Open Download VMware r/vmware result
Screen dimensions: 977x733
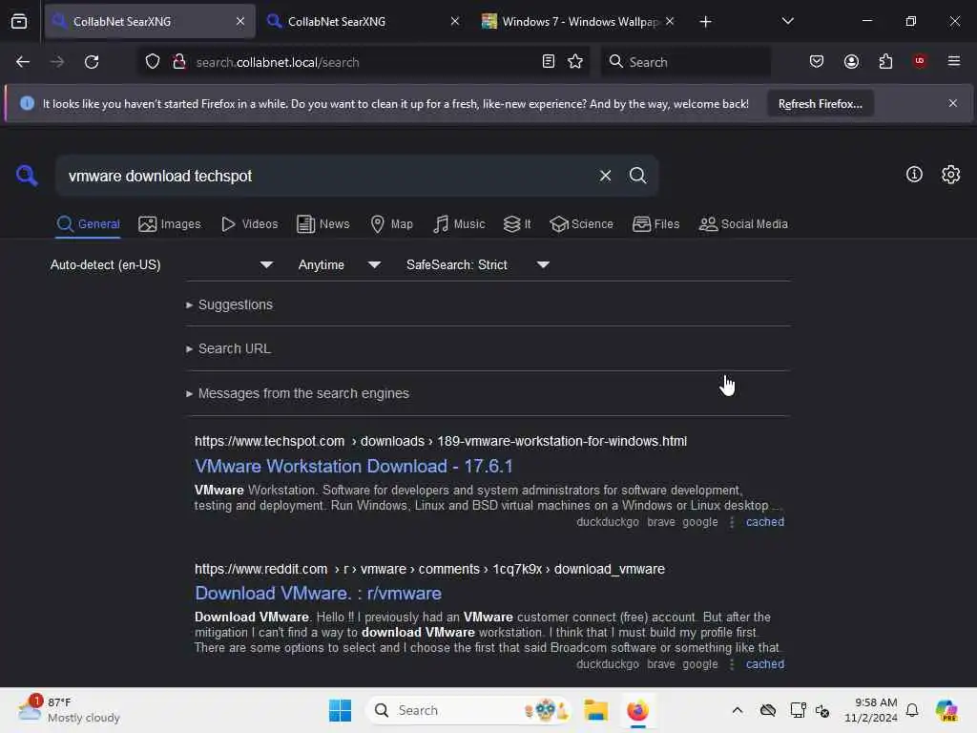click(318, 594)
